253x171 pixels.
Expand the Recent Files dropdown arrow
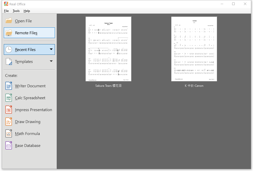click(x=51, y=49)
